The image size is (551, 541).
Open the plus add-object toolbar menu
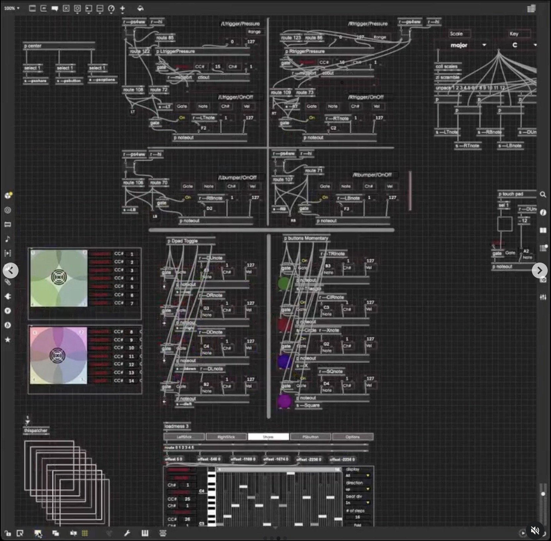(x=122, y=8)
